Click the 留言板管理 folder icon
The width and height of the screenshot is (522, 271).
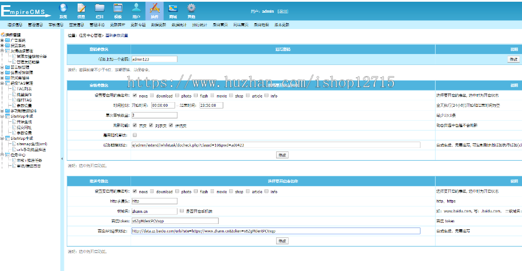(8, 67)
